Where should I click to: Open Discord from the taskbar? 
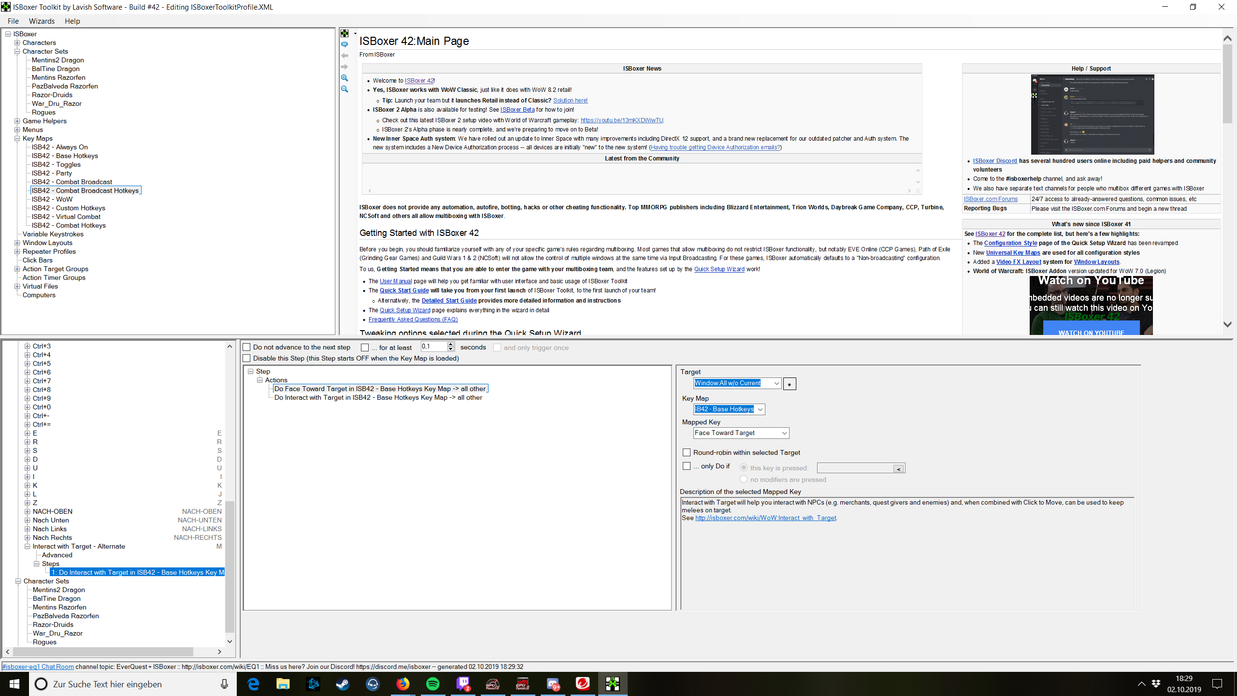pos(553,684)
